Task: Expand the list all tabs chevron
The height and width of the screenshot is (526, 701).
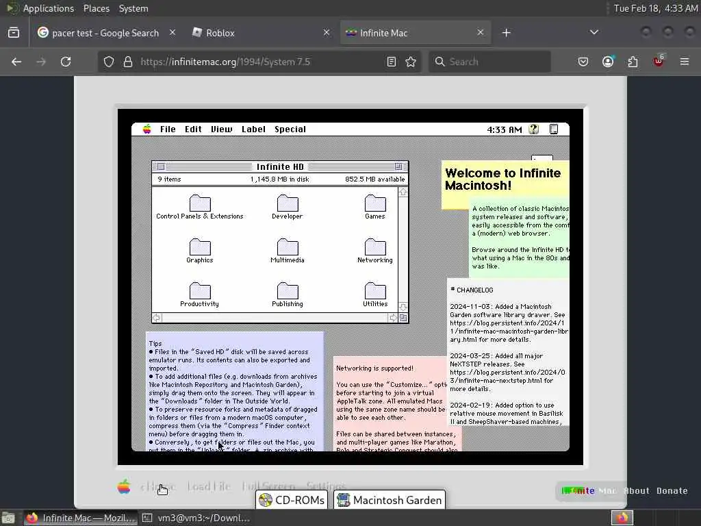Action: pos(594,32)
